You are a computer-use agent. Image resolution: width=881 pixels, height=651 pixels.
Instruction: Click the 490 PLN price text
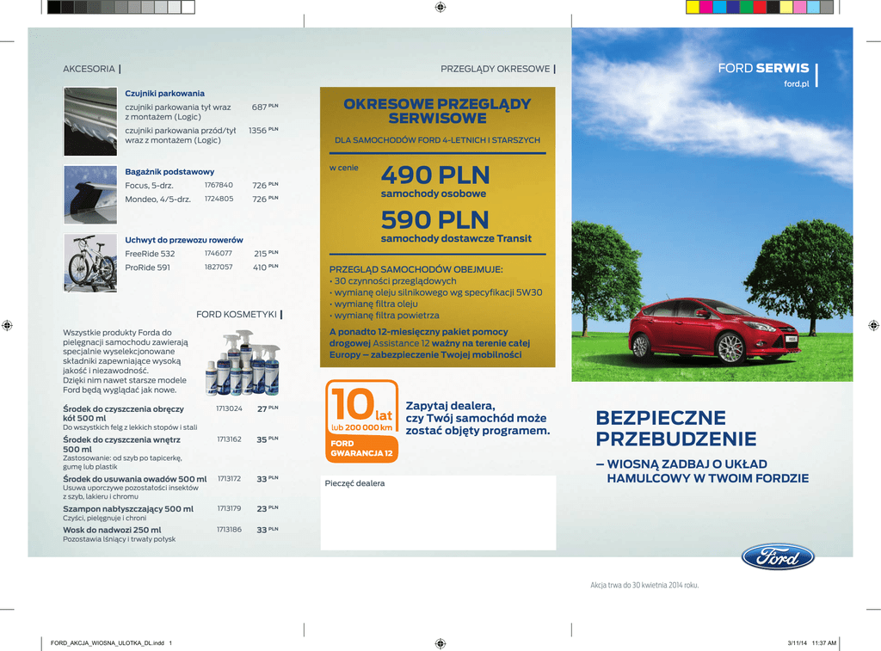[x=435, y=175]
